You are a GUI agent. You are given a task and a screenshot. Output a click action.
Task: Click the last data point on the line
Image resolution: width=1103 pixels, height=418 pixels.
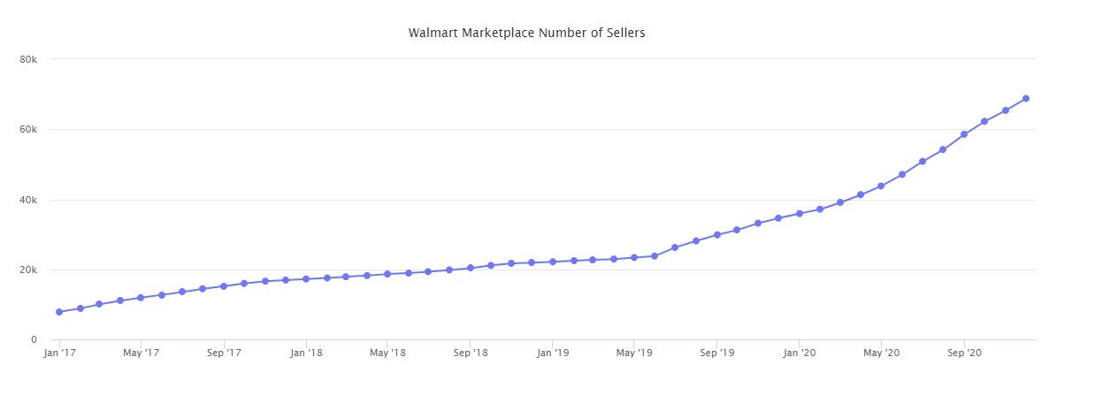click(x=1026, y=98)
